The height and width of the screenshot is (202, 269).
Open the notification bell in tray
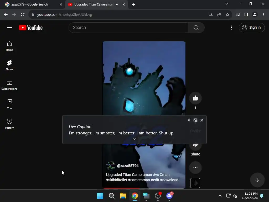[262, 196]
